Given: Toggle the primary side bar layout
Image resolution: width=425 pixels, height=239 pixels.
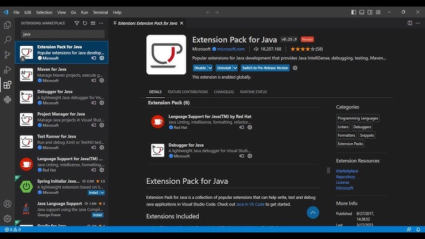Looking at the screenshot, I should click(353, 12).
